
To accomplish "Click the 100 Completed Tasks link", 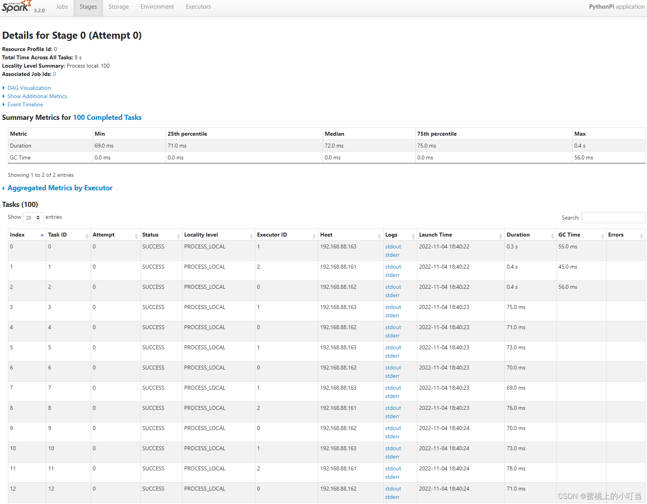I will 107,117.
